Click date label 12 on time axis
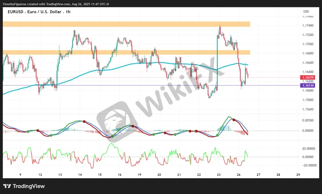 click(x=40, y=175)
